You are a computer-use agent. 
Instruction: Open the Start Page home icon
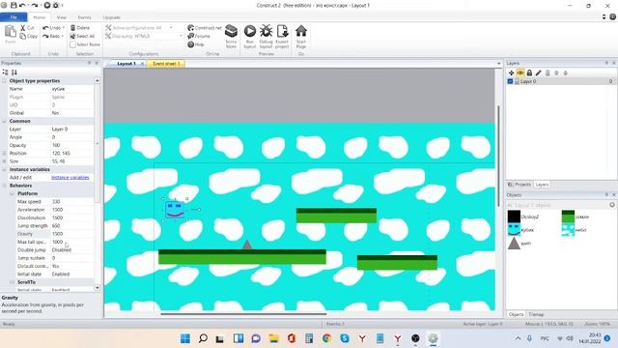(x=301, y=31)
